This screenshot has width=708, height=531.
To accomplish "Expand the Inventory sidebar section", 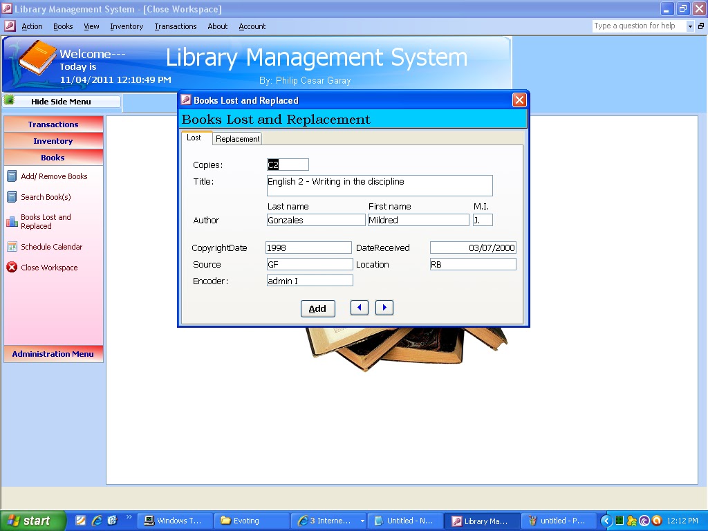I will pos(53,141).
